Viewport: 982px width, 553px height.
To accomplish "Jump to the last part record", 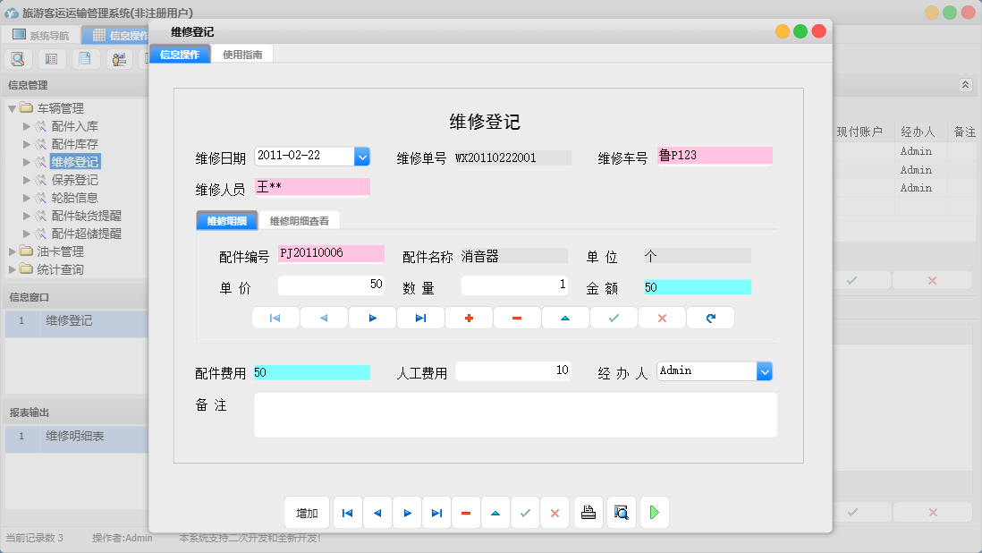I will pos(420,318).
